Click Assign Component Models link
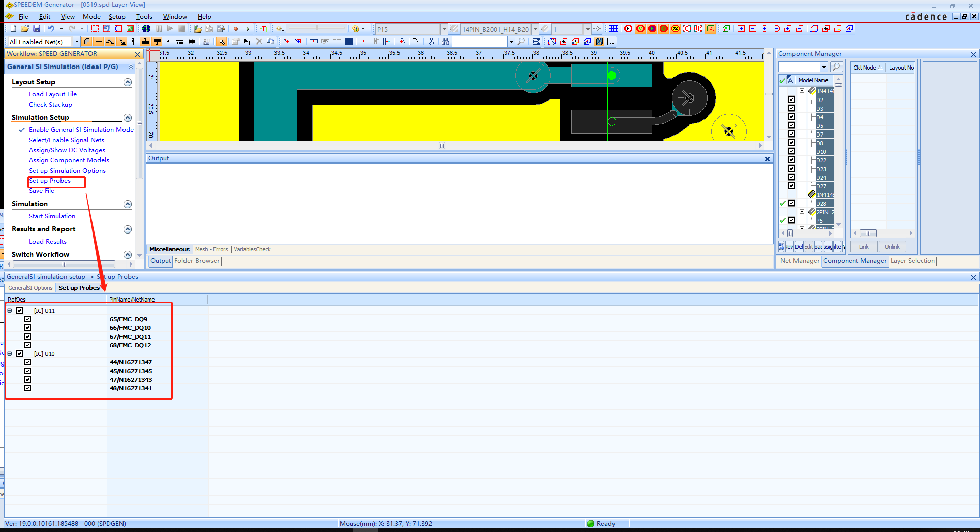The height and width of the screenshot is (532, 980). [x=69, y=160]
